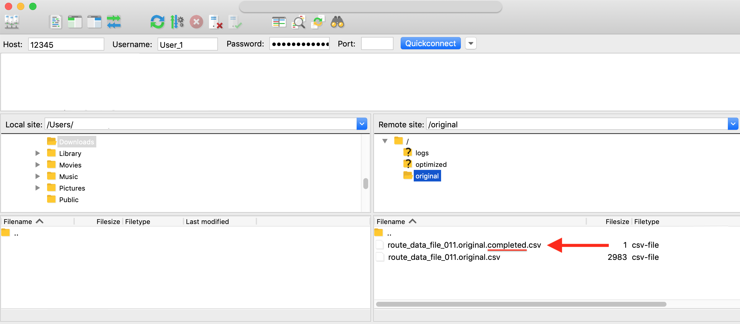The width and height of the screenshot is (740, 324).
Task: Toggle the local directory tree view
Action: [75, 22]
